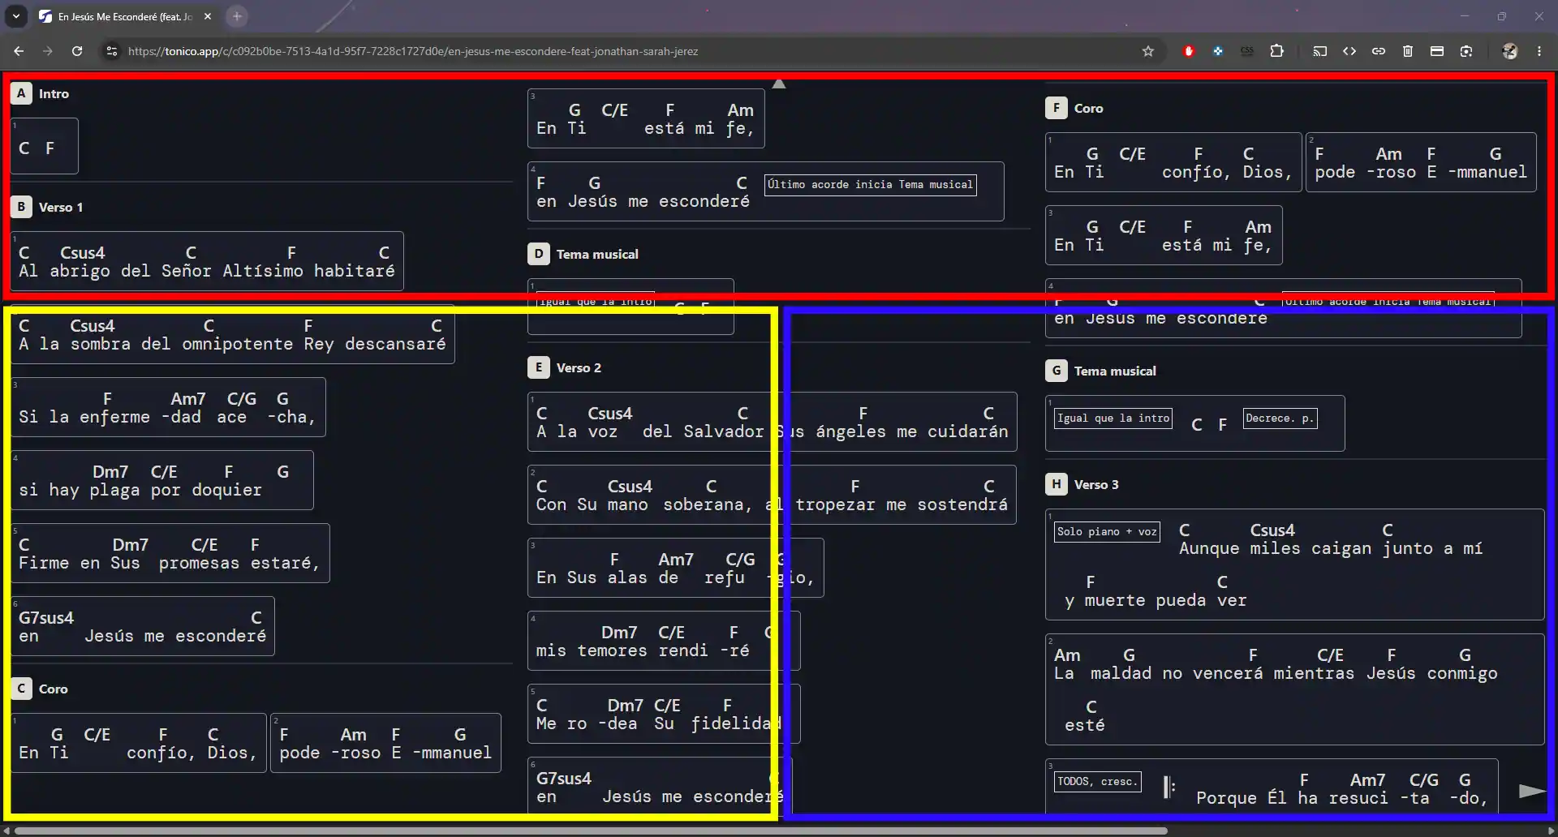This screenshot has height=837, width=1558.
Task: Select pode-roso E-mmanuel block in section C
Action: pos(385,743)
